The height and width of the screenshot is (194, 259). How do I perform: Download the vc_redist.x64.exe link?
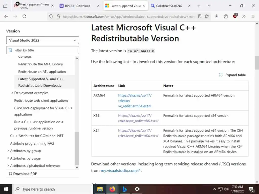pos(138,133)
